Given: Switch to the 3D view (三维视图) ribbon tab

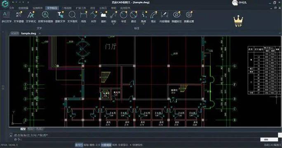Looking at the screenshot, I should click(x=66, y=8).
